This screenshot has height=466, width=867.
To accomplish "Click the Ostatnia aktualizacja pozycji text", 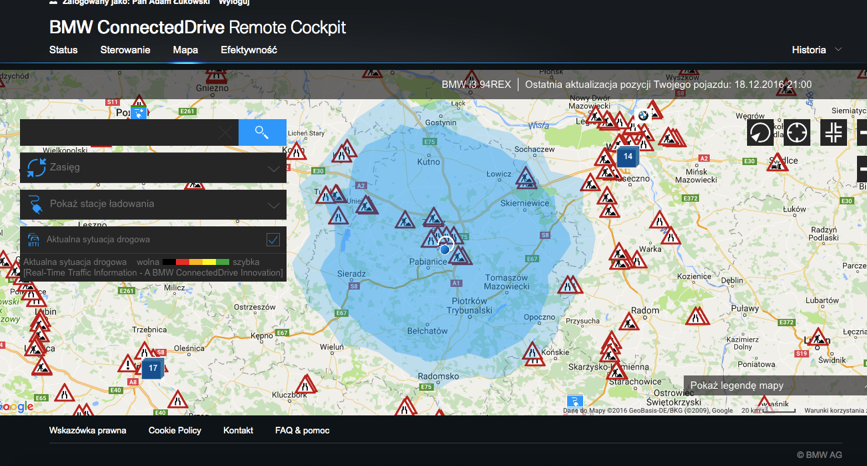I will 668,85.
